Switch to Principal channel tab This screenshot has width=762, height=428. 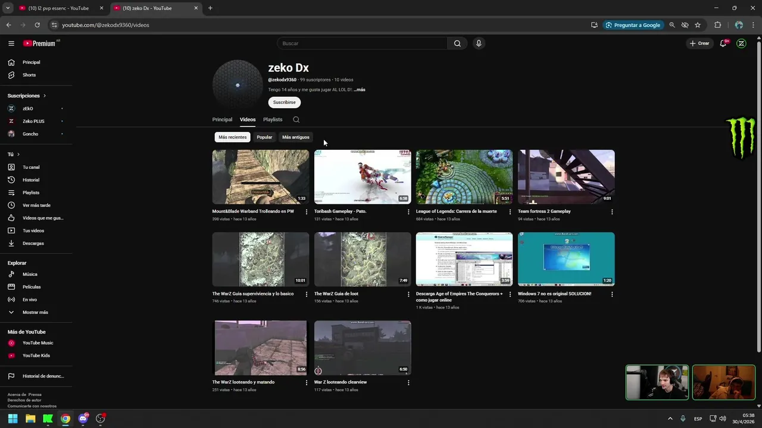coord(222,119)
